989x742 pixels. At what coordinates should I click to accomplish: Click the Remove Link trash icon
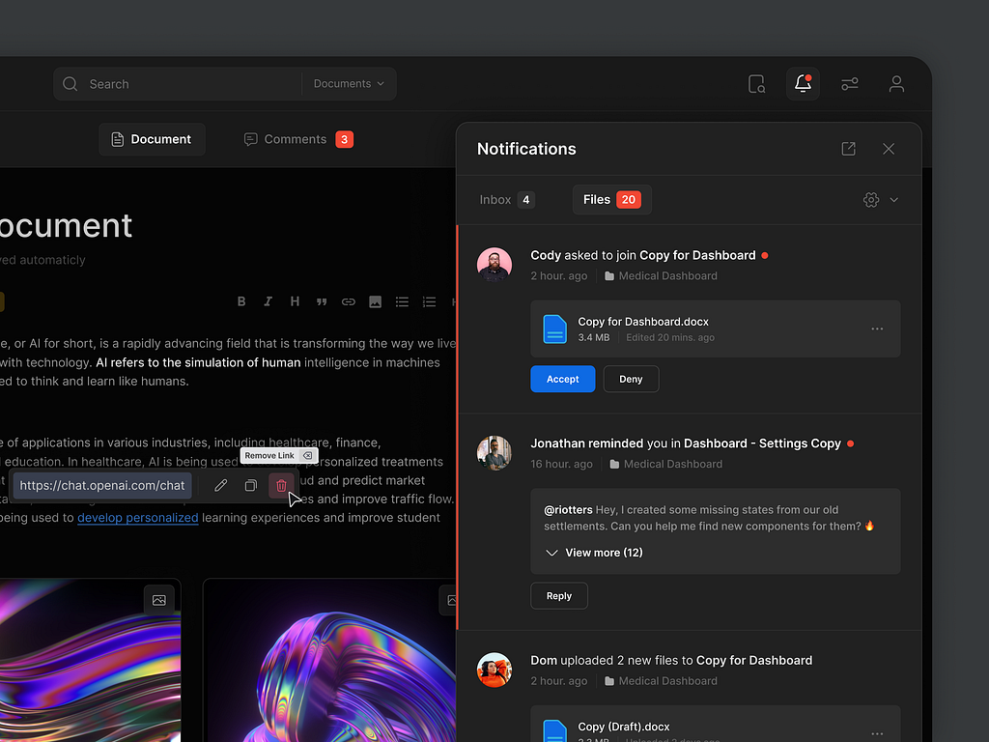(x=280, y=485)
